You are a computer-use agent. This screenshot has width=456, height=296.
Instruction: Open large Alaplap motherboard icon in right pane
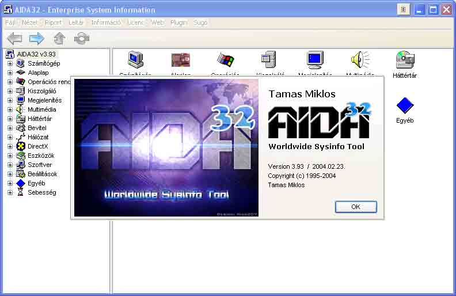click(181, 60)
